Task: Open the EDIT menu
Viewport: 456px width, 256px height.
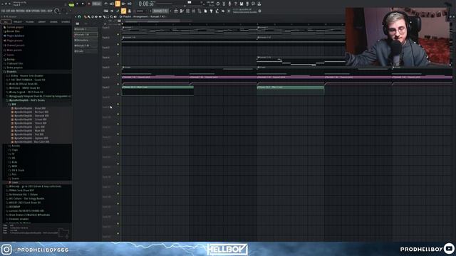Action: coord(8,11)
